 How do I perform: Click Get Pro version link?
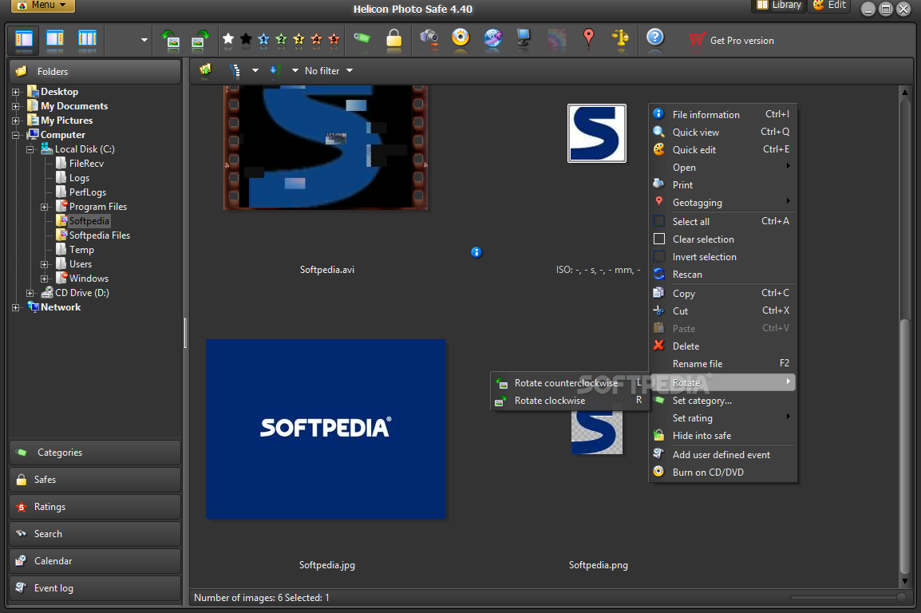pyautogui.click(x=731, y=41)
